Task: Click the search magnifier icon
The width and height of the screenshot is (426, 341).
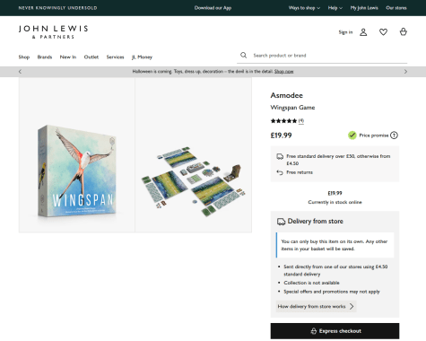Action: click(x=244, y=56)
